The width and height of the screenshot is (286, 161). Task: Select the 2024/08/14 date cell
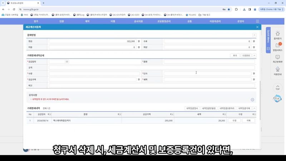click(43, 121)
